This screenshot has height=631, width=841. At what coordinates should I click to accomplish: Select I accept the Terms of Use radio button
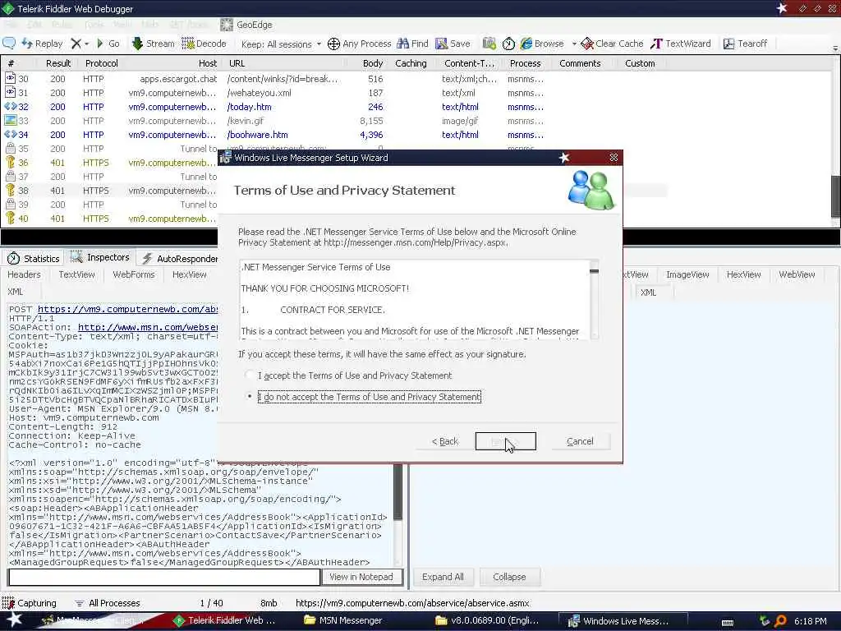click(x=250, y=375)
